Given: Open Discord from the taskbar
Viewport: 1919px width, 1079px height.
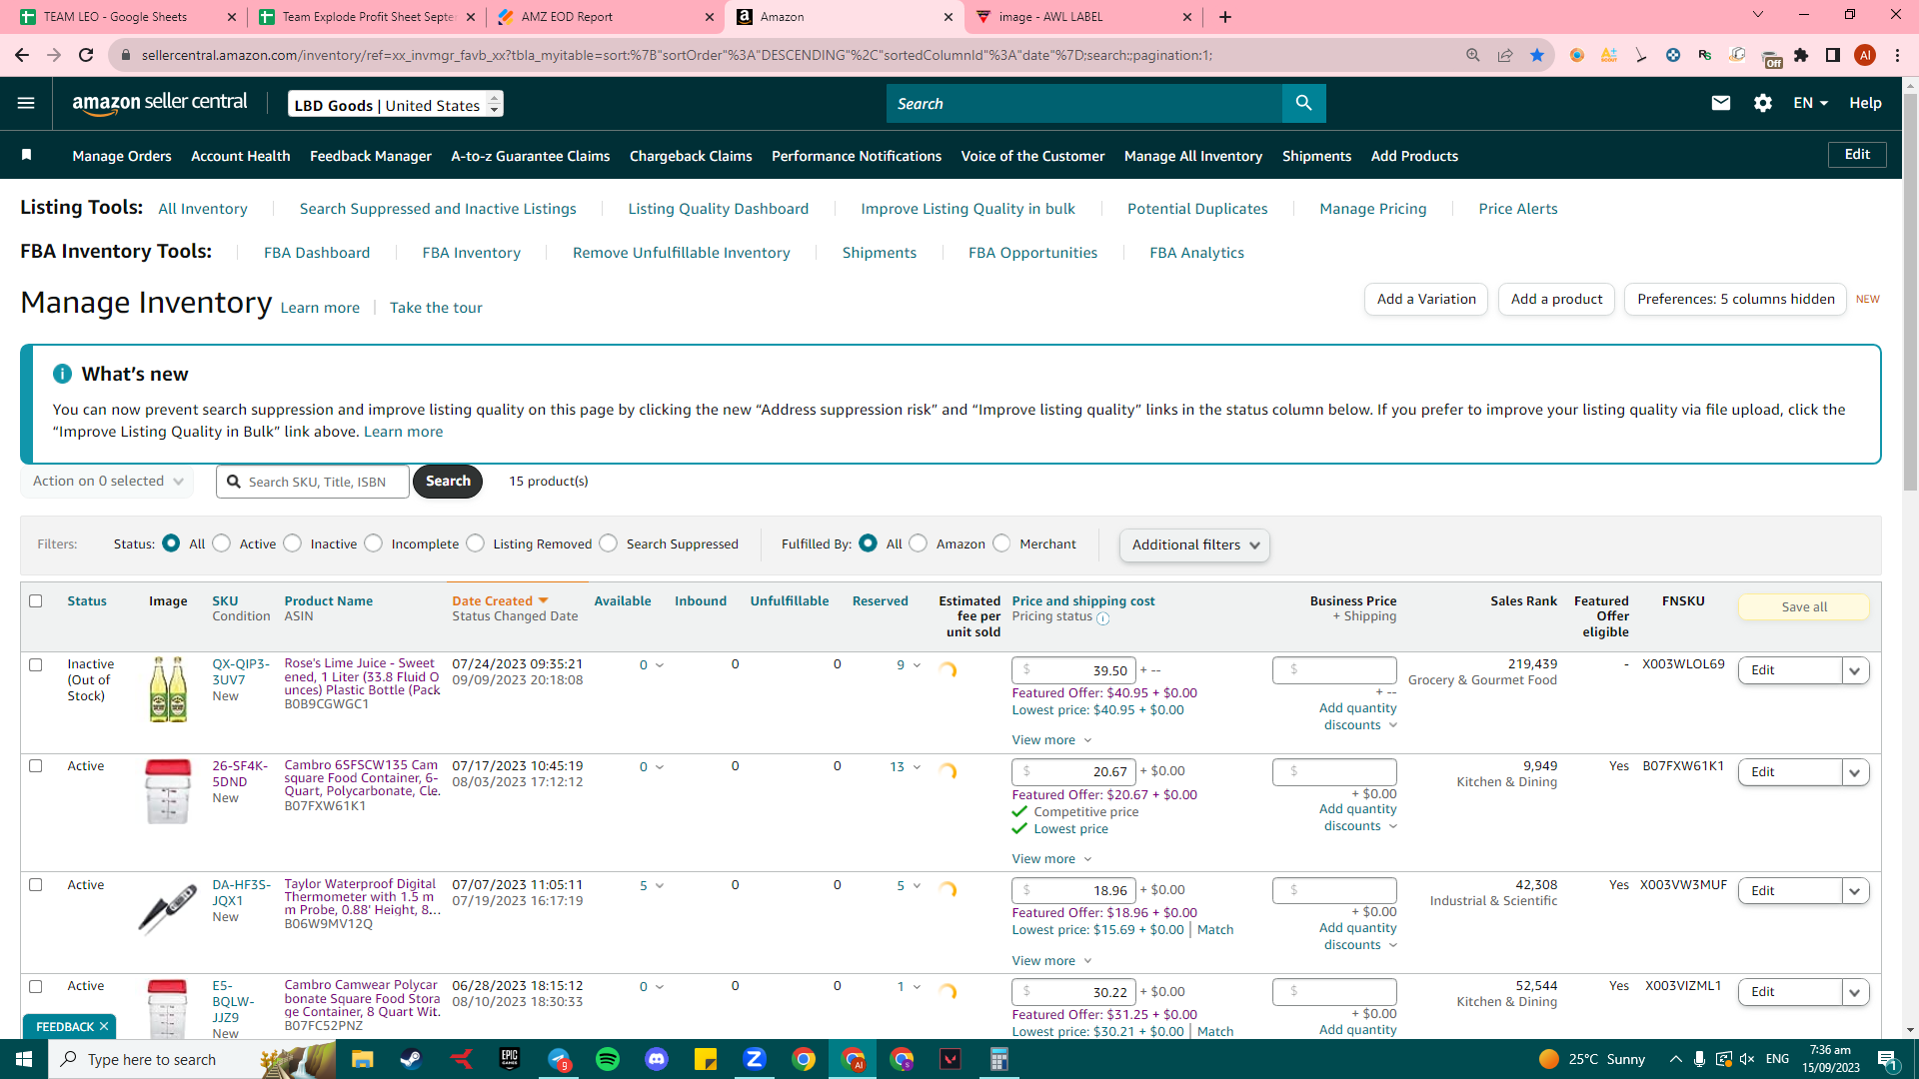Looking at the screenshot, I should click(656, 1059).
